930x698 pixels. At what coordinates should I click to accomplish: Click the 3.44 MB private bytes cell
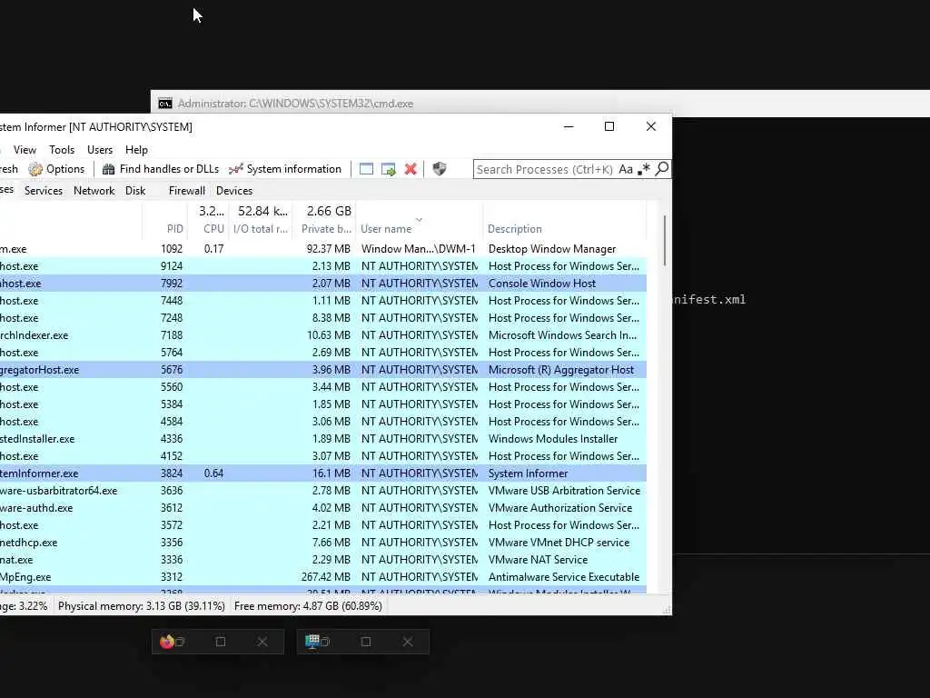331,387
